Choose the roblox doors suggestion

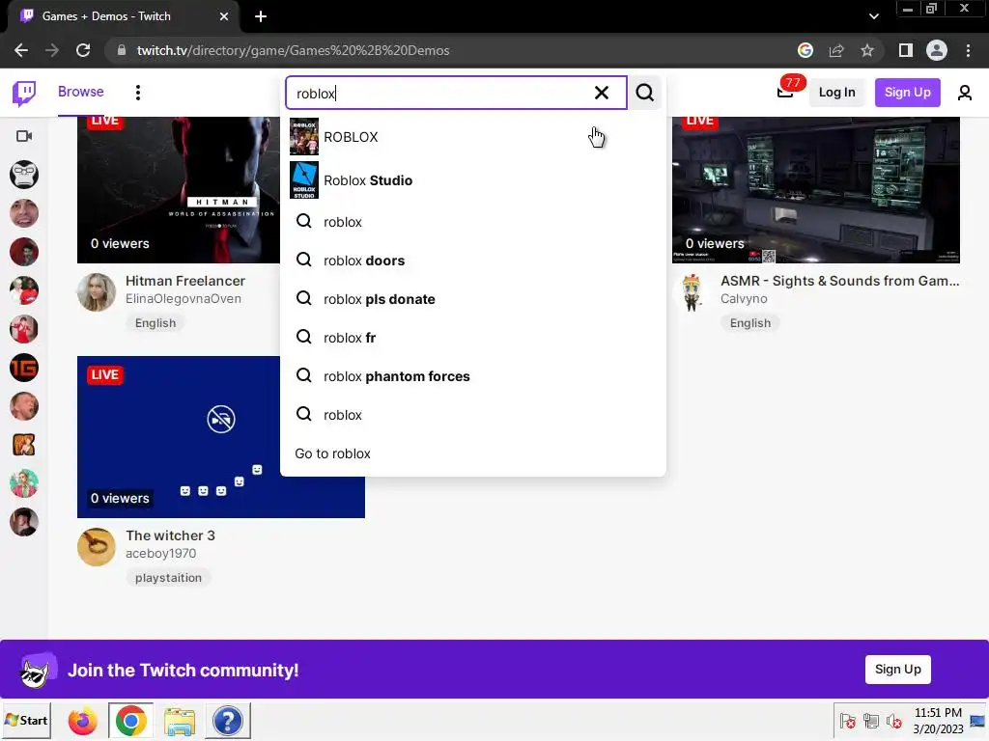click(x=473, y=261)
